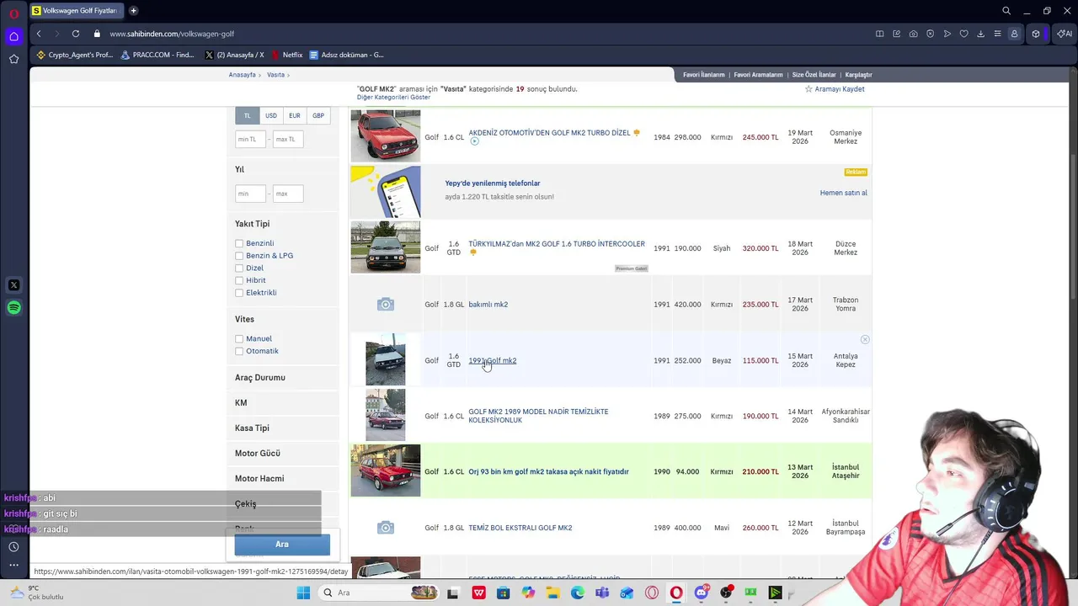Open downloads icon in toolbar

pos(981,34)
